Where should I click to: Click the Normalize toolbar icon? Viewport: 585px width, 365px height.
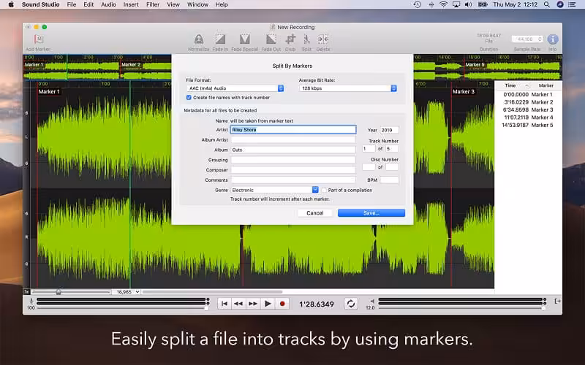tap(199, 39)
